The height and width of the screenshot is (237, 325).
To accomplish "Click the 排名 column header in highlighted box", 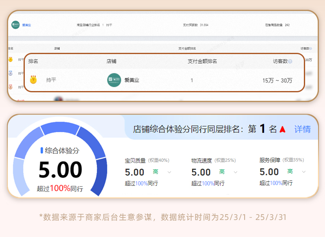I will [33, 61].
